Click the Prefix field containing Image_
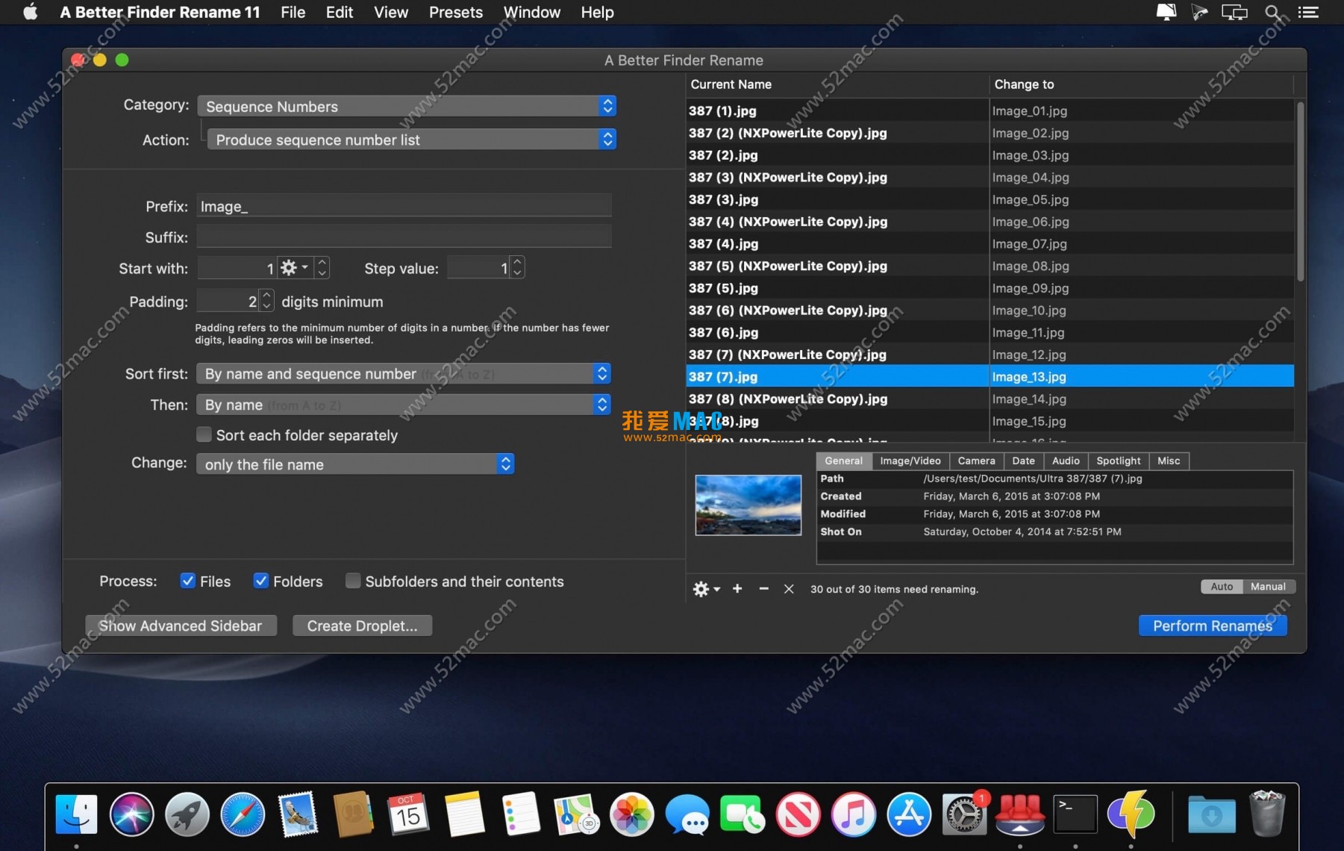 404,206
